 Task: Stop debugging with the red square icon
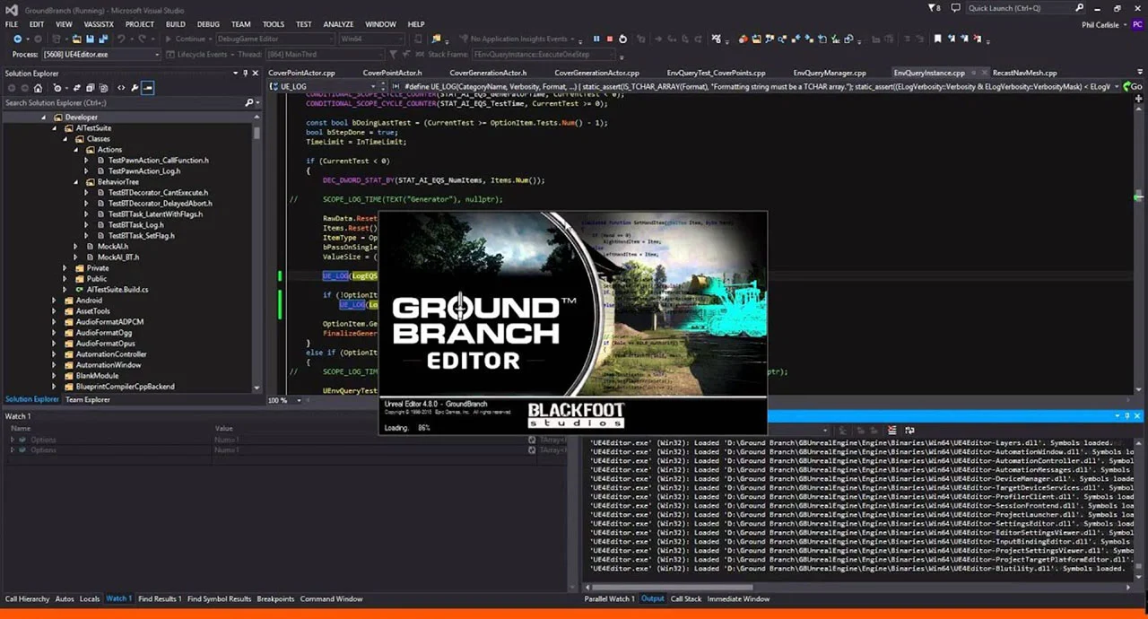609,39
